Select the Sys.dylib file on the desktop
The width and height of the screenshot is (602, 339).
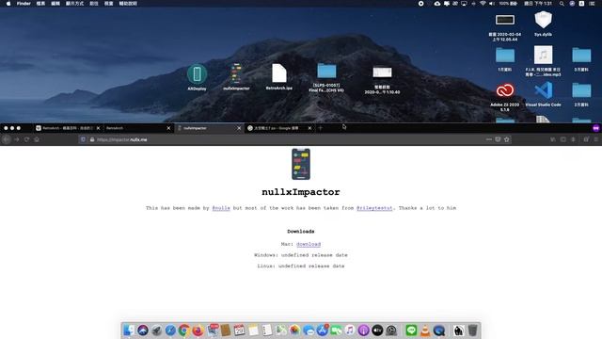[x=543, y=20]
